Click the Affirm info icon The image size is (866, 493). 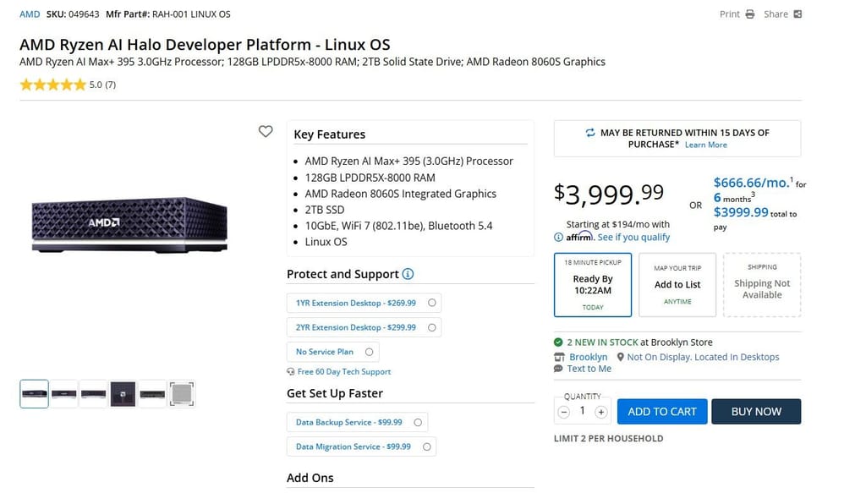(558, 238)
